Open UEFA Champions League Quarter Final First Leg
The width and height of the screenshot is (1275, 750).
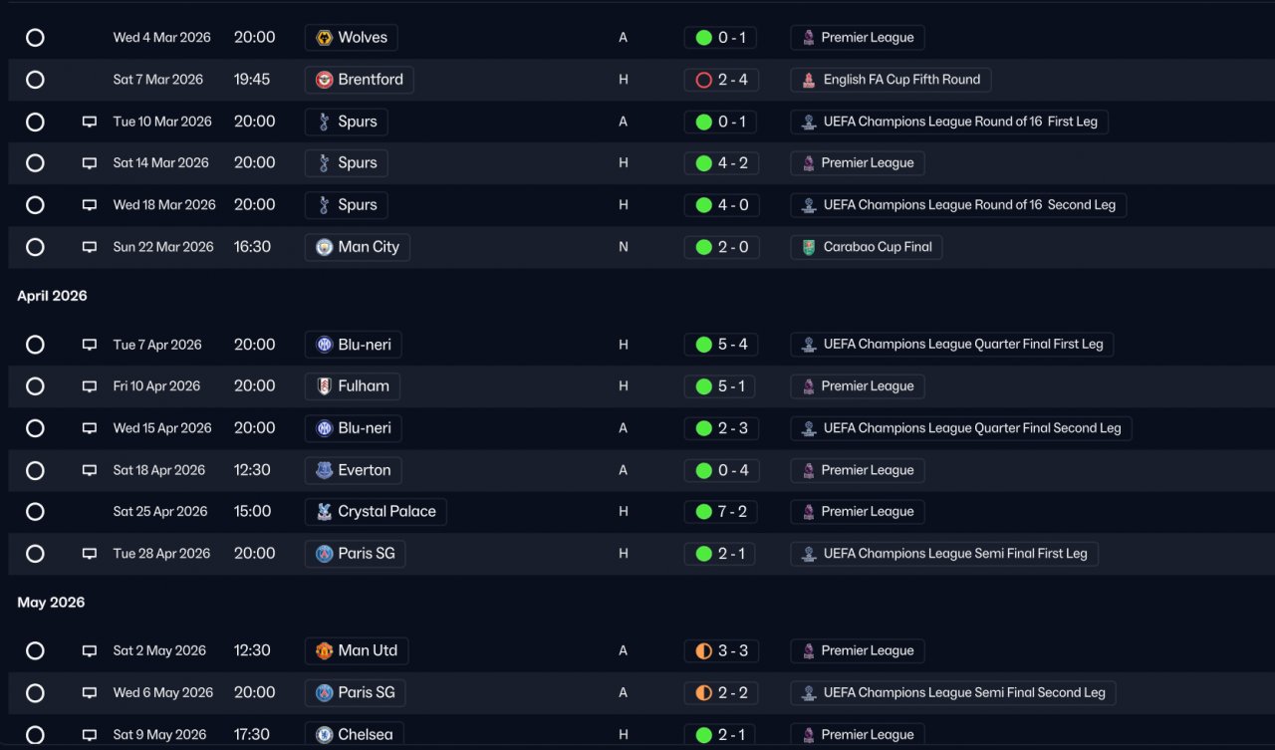[x=952, y=345]
